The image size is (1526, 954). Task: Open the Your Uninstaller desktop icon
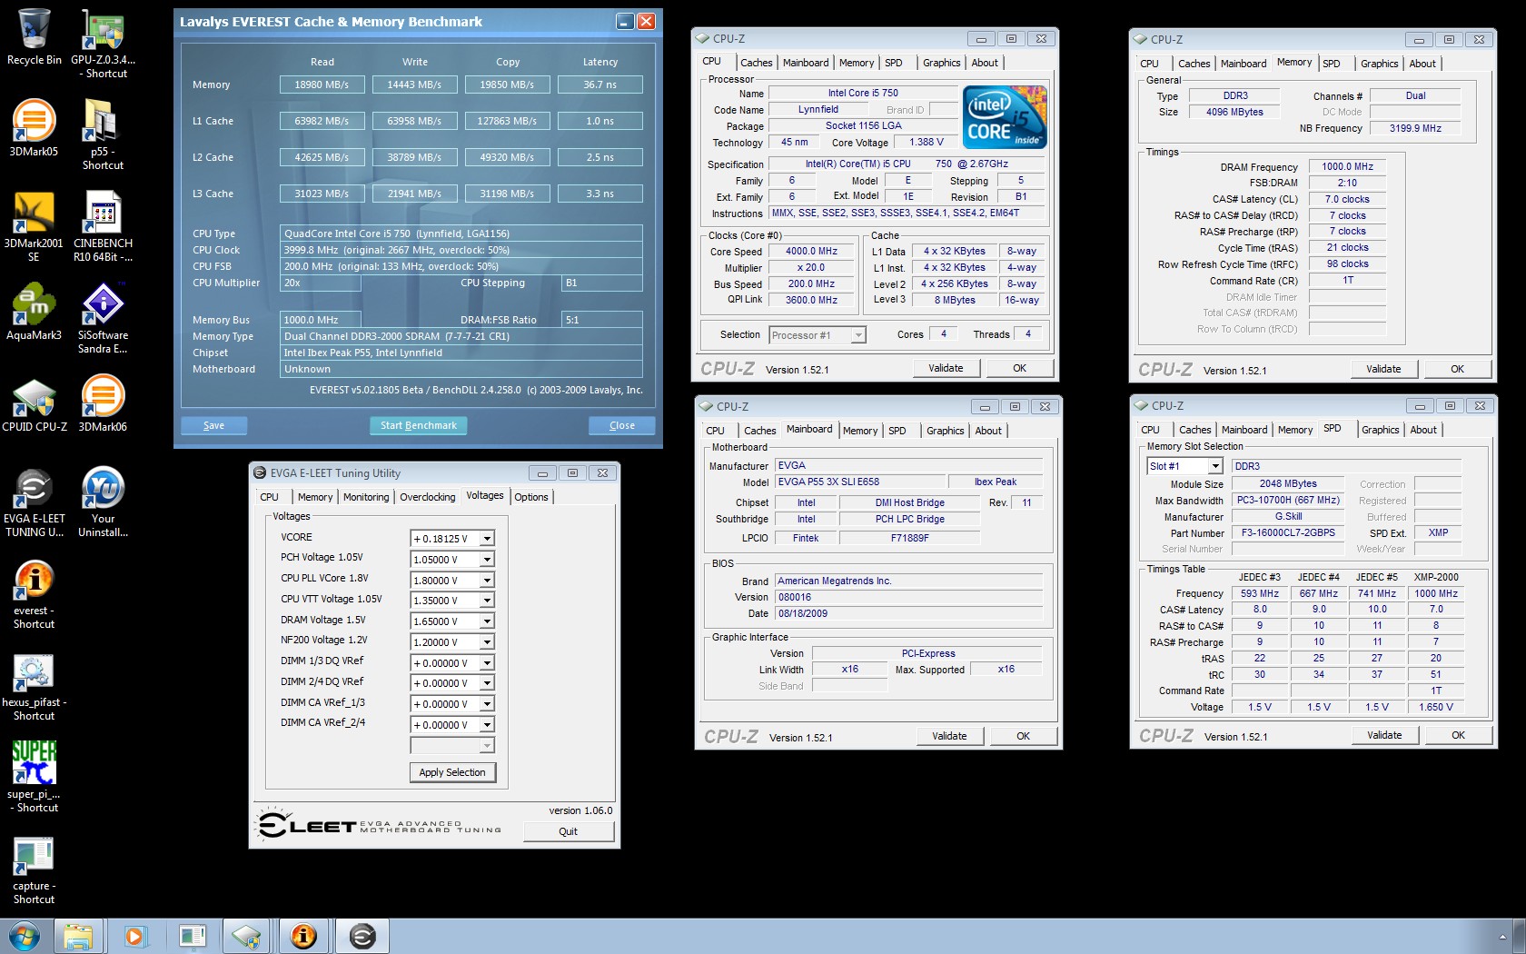[x=103, y=502]
